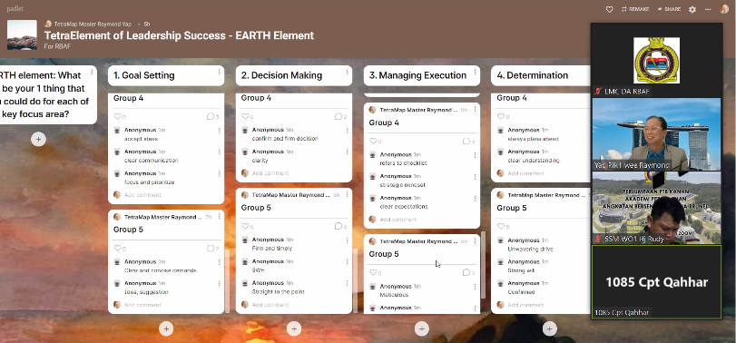Viewport: 736px width, 343px height.
Task: Add a post under Managing Execution column
Action: pyautogui.click(x=421, y=328)
